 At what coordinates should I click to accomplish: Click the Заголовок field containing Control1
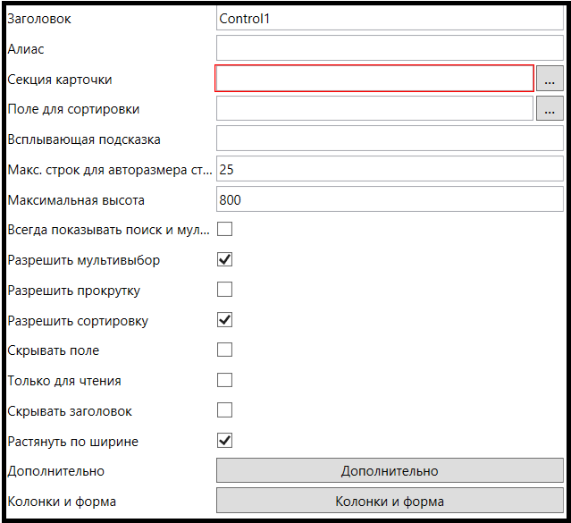tap(390, 19)
